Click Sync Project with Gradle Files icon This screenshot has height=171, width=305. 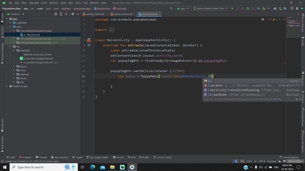coord(275,9)
